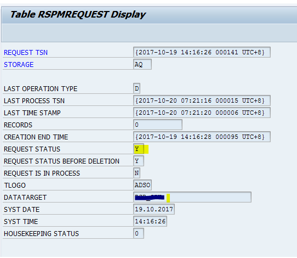Click the SYST TIME field 14:16:26
The image size is (297, 258).
pyautogui.click(x=150, y=221)
